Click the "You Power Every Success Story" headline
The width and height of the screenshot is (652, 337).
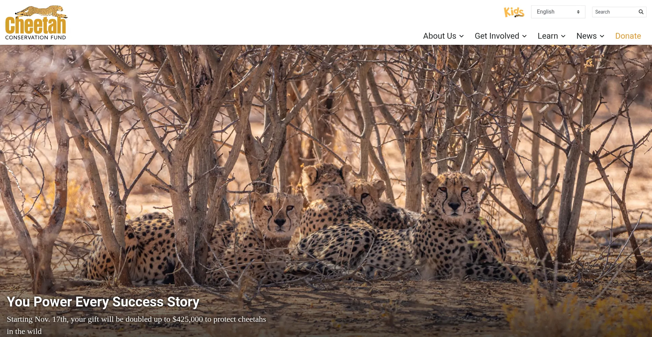click(103, 302)
